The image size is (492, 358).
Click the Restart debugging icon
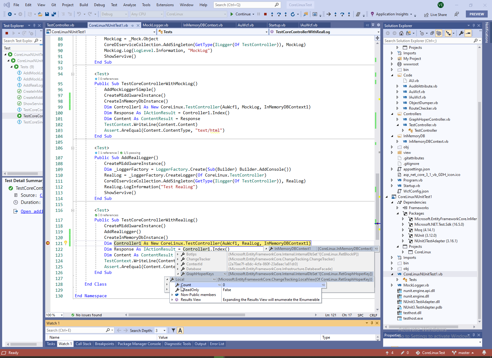293,14
